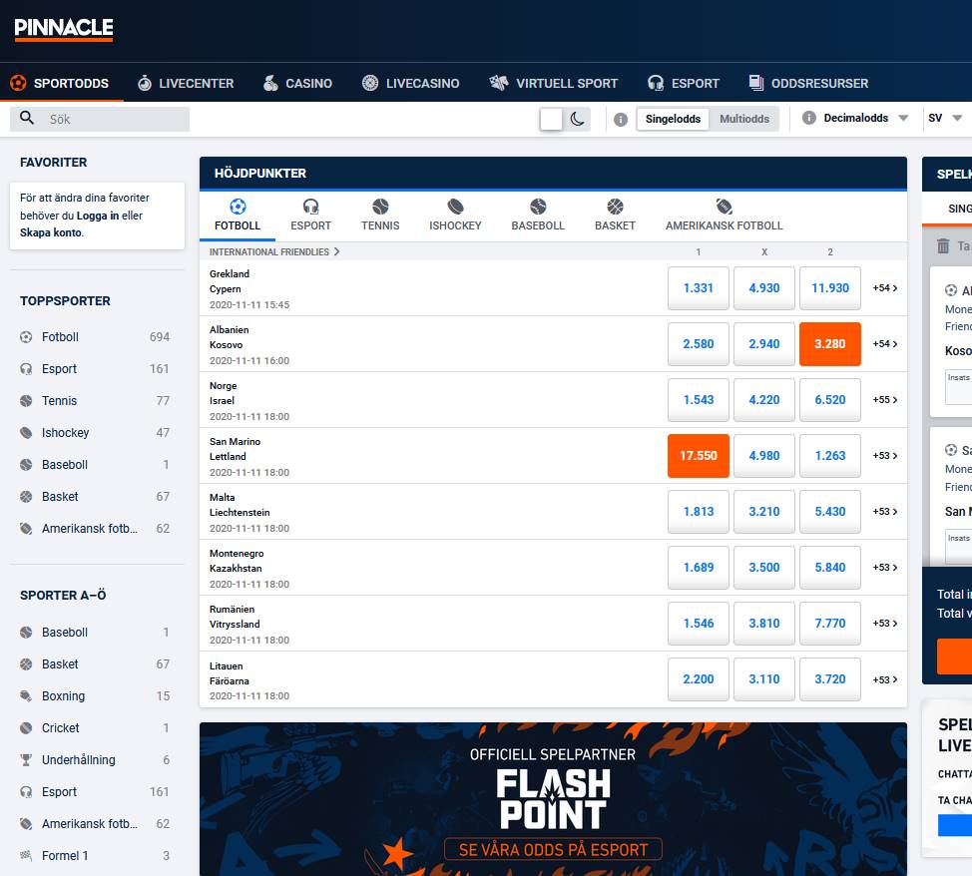This screenshot has width=972, height=876.
Task: Click the Sök search field
Action: pos(100,119)
